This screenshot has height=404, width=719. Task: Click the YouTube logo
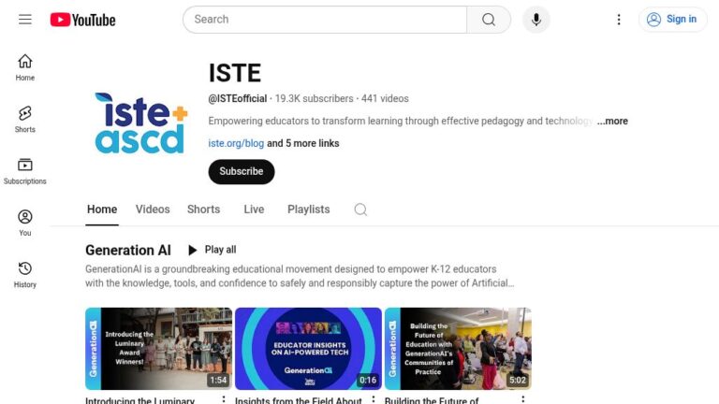tap(83, 20)
